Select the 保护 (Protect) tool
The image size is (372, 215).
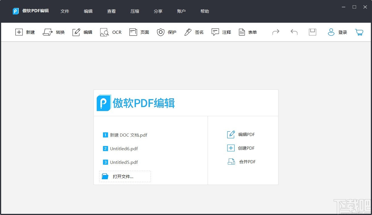[166, 32]
